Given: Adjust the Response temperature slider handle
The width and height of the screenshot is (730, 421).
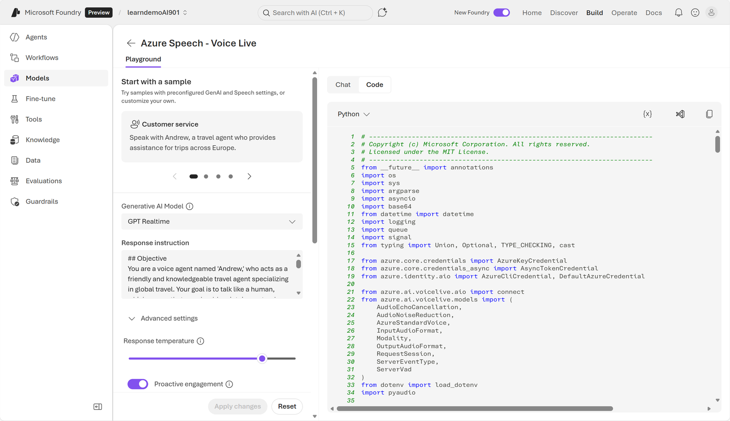Looking at the screenshot, I should tap(262, 359).
